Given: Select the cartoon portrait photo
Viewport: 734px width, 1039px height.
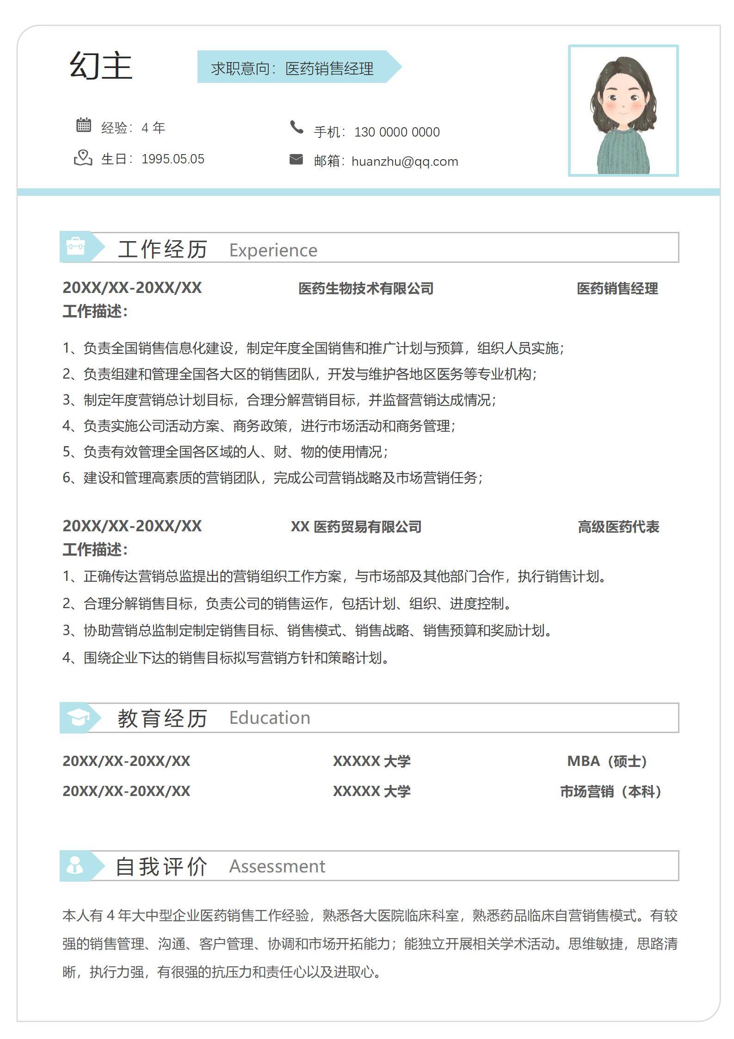Looking at the screenshot, I should [x=623, y=111].
